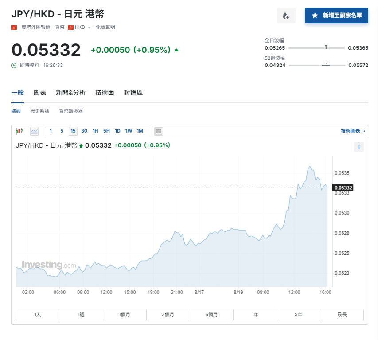Viewport: 378px width, 340px height.
Task: Click the create alert bell icon
Action: pyautogui.click(x=286, y=16)
